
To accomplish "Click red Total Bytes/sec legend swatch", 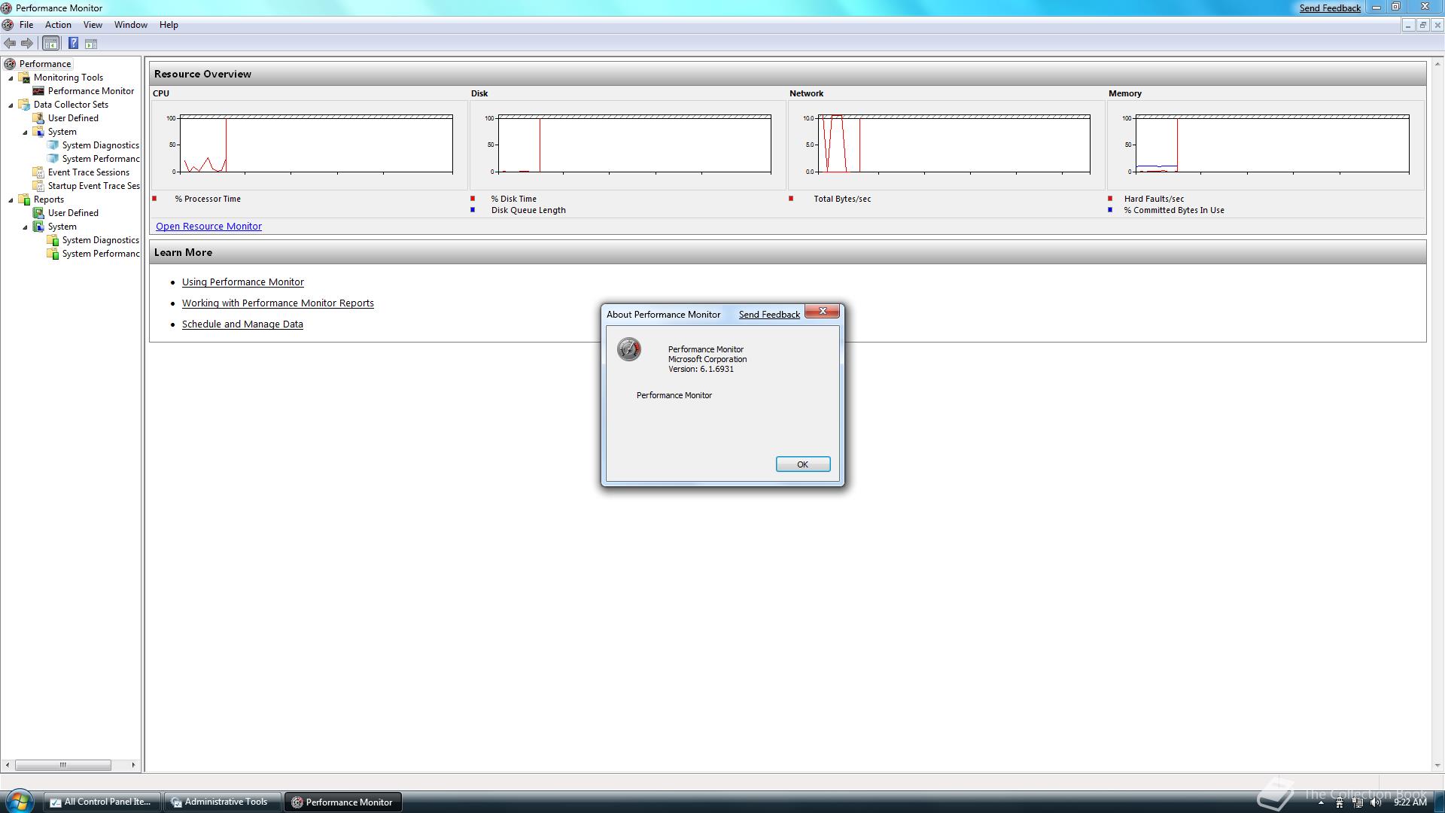I will pyautogui.click(x=791, y=199).
